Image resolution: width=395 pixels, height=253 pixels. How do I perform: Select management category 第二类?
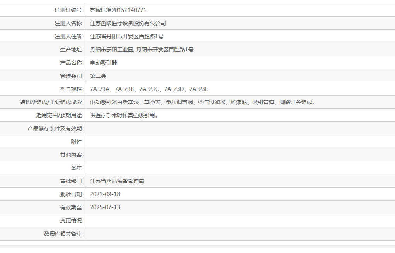[x=98, y=75]
